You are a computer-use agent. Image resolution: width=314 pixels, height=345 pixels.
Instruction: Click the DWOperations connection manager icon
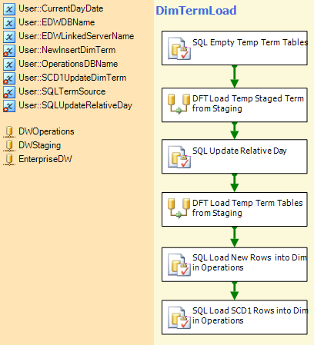(9, 131)
